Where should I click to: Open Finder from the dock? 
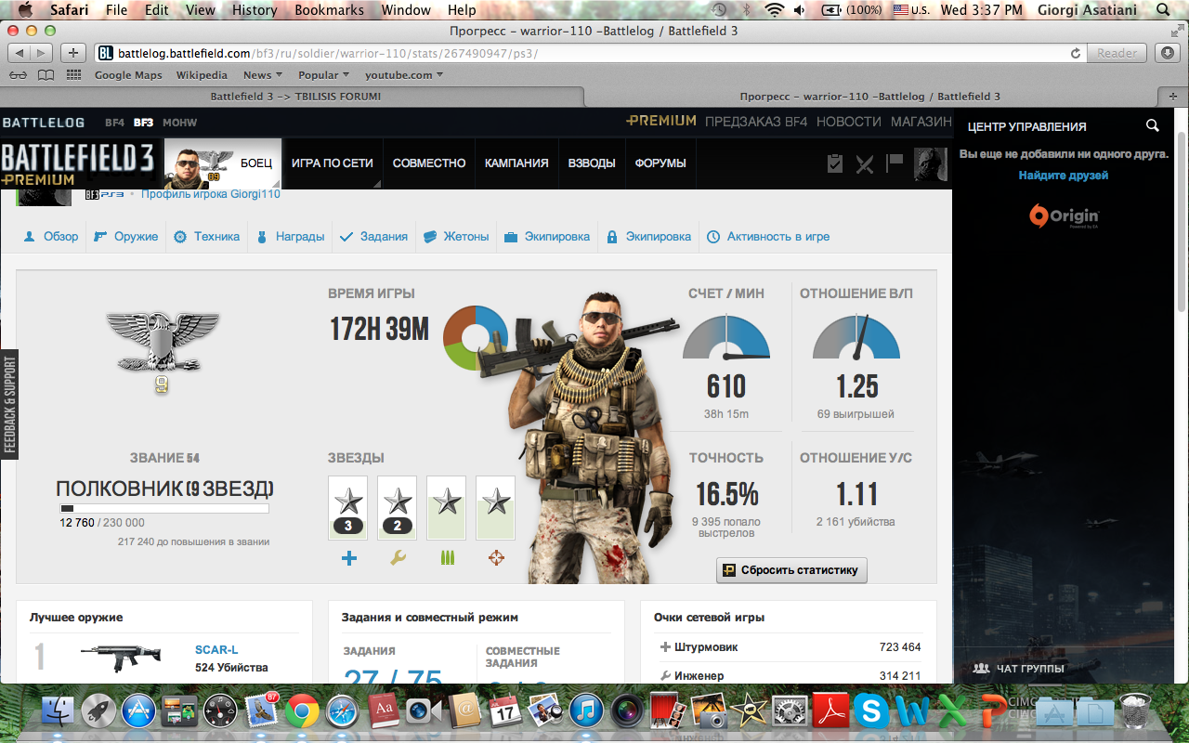click(58, 711)
